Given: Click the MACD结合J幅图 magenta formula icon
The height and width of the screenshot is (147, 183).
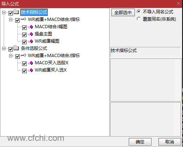Looking at the screenshot, I should (31, 27).
